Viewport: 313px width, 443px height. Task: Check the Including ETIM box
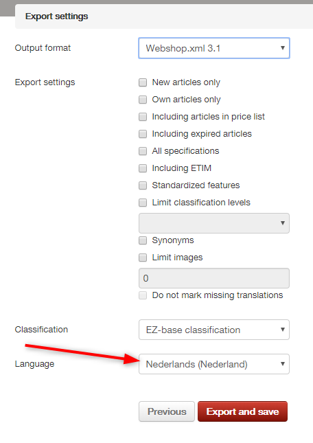pyautogui.click(x=143, y=168)
